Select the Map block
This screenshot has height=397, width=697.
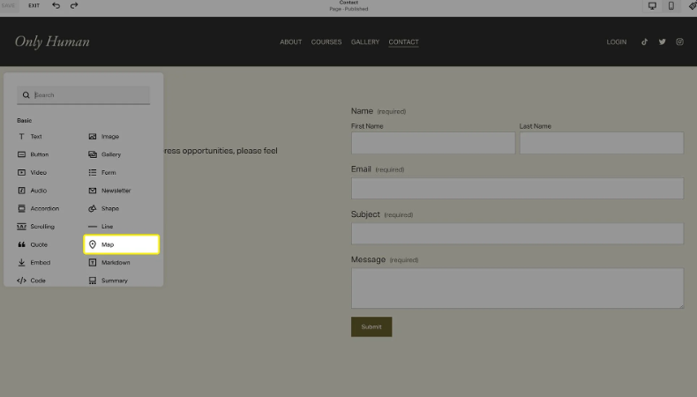(x=121, y=244)
